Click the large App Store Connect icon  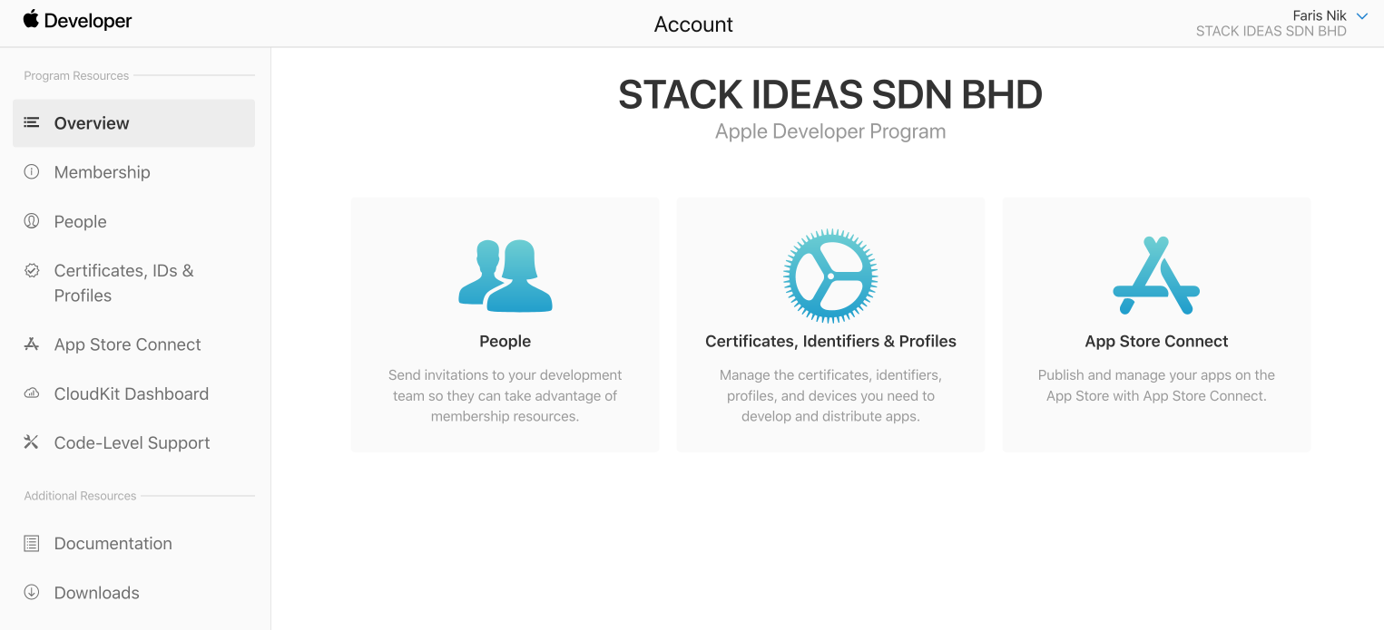1156,276
